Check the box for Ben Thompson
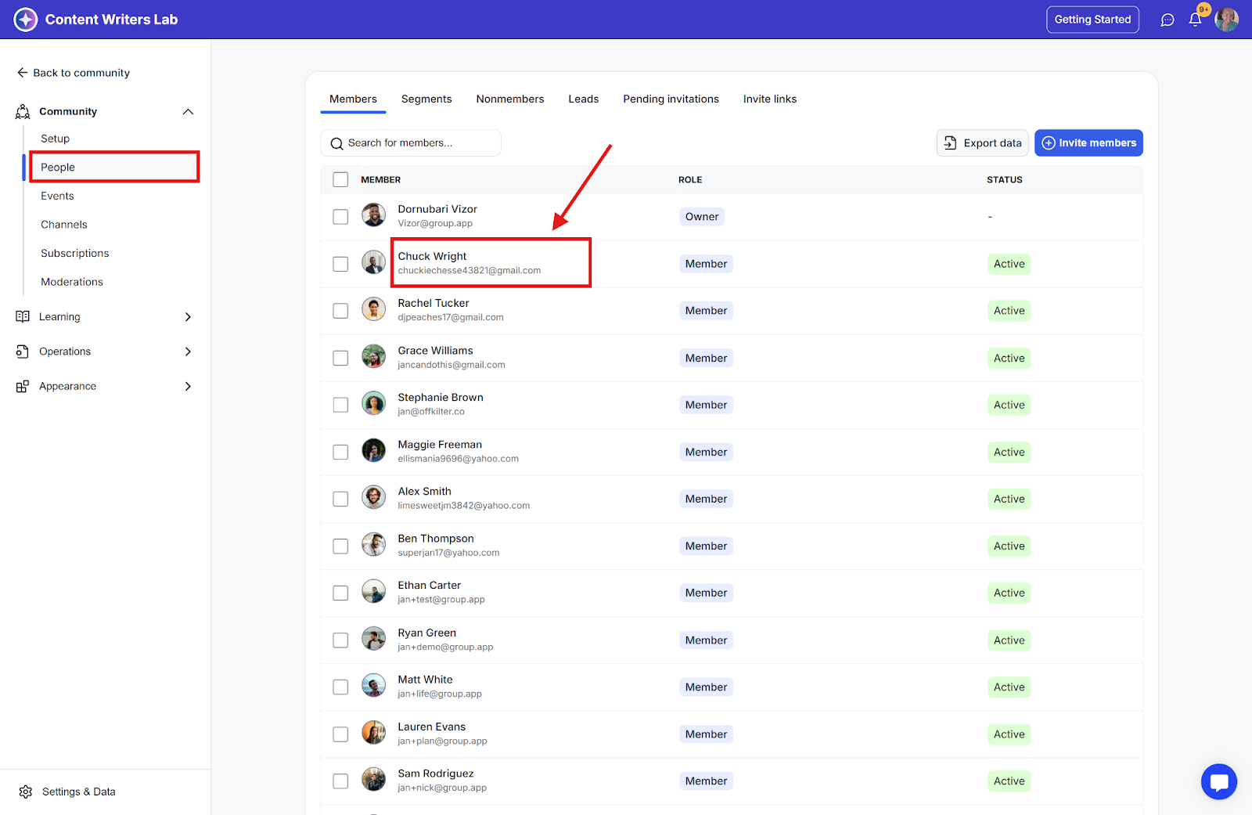The image size is (1252, 815). (x=340, y=546)
